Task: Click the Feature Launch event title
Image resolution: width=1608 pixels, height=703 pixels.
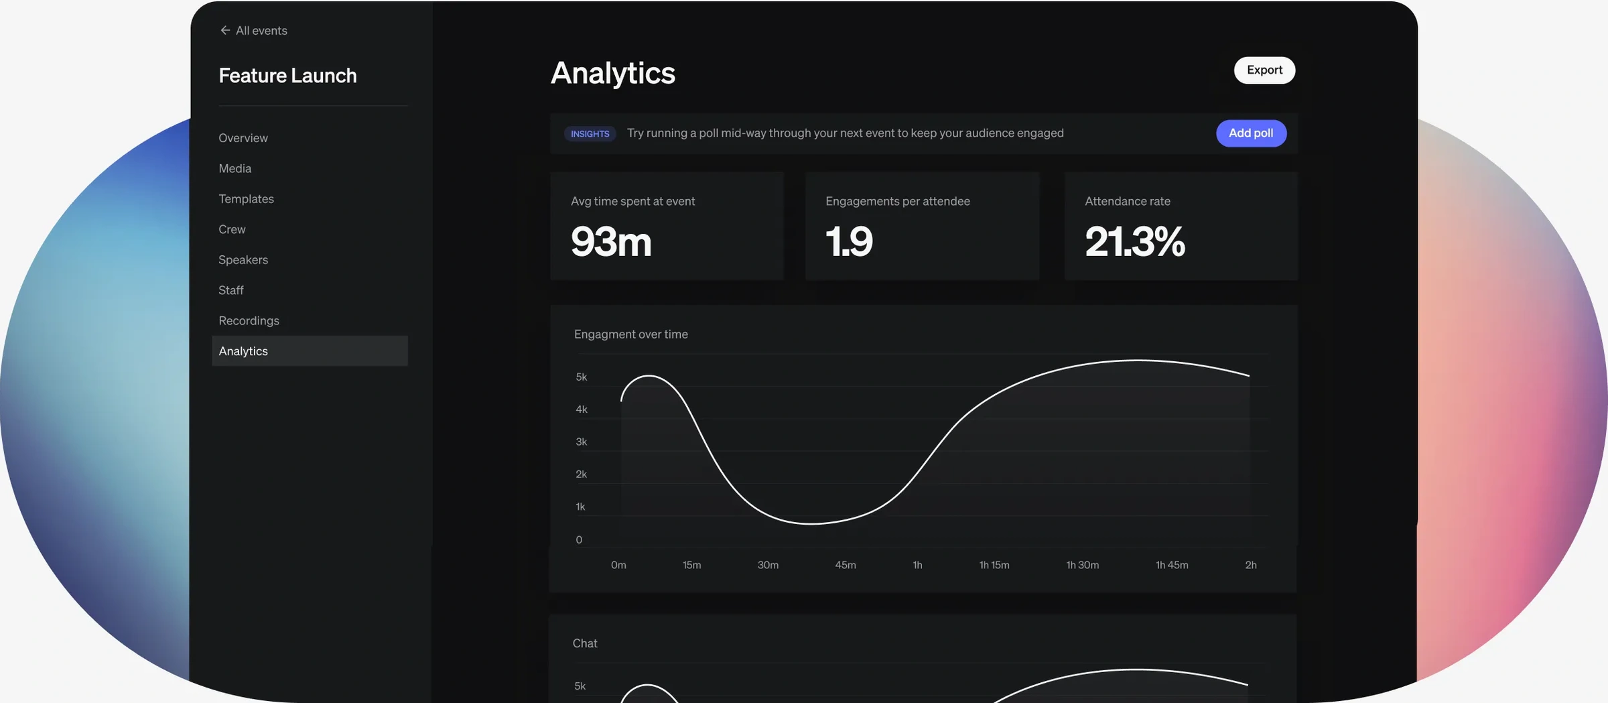Action: click(287, 76)
